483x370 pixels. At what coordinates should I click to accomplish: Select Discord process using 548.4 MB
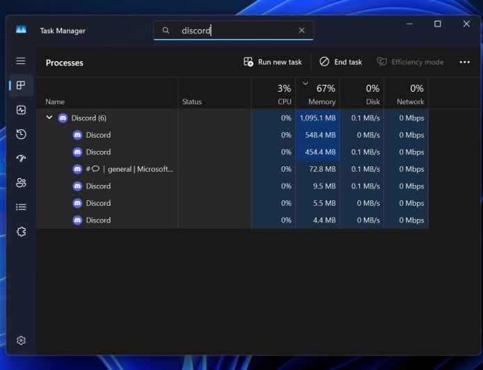(232, 135)
